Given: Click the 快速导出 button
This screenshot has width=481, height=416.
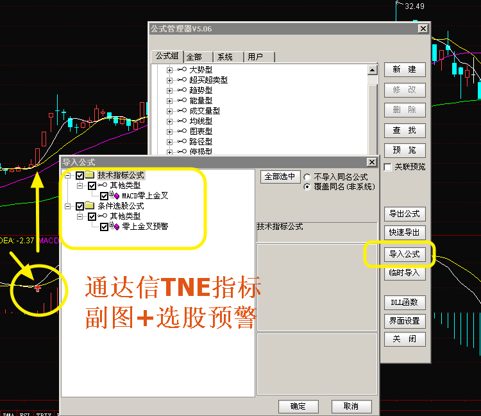Looking at the screenshot, I should point(405,232).
